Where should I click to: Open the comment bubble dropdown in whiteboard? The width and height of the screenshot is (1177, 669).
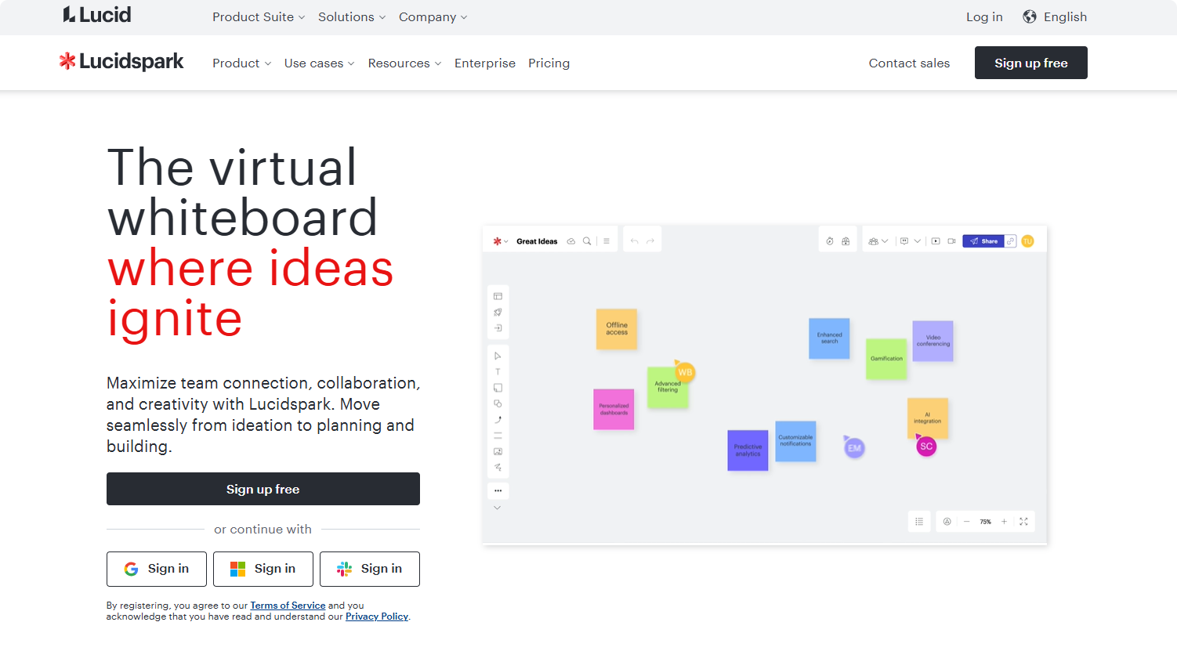click(911, 241)
